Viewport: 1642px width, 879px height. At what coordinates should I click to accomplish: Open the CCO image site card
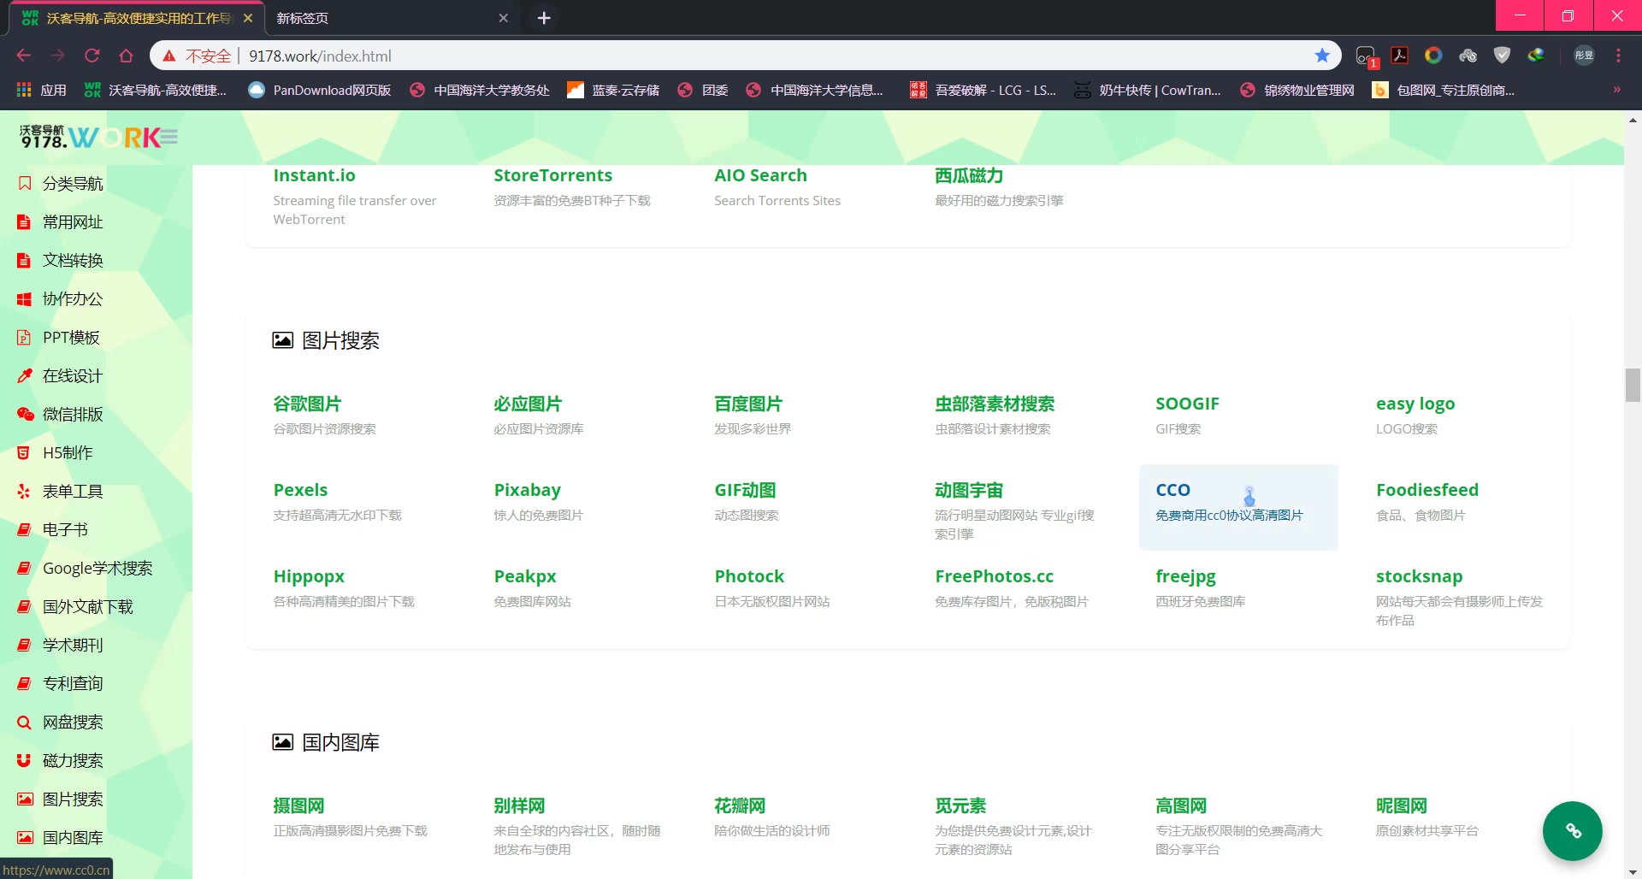(x=1238, y=507)
